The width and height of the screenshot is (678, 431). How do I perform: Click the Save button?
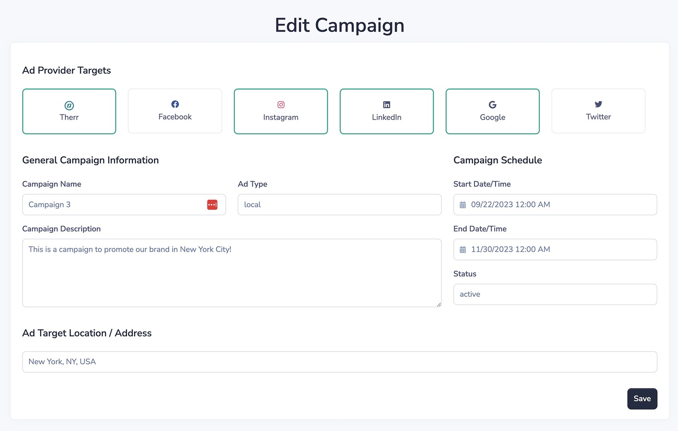(642, 399)
